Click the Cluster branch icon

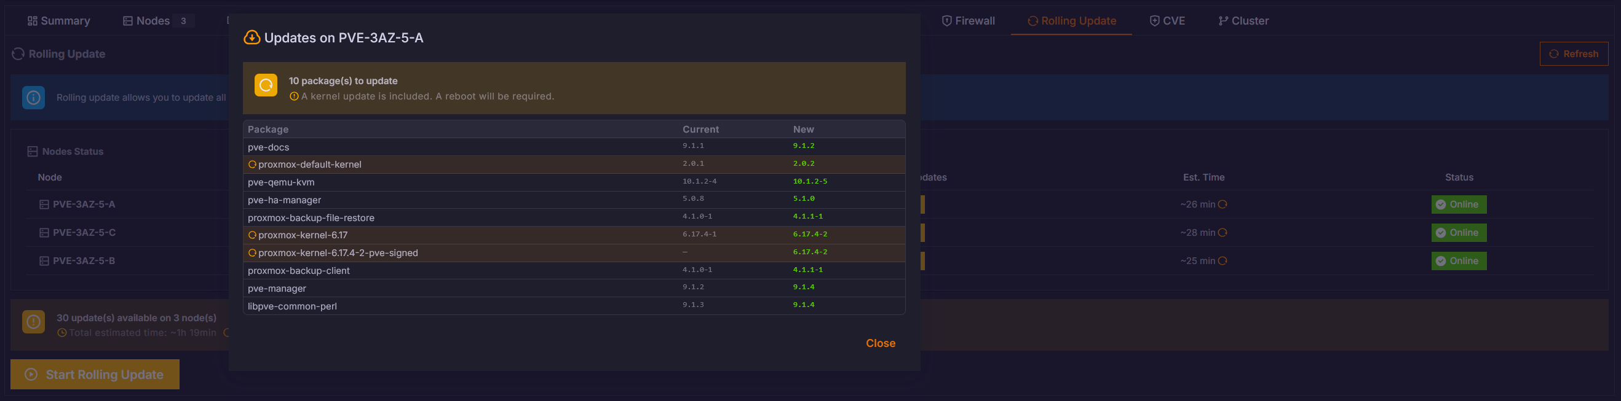[1223, 21]
